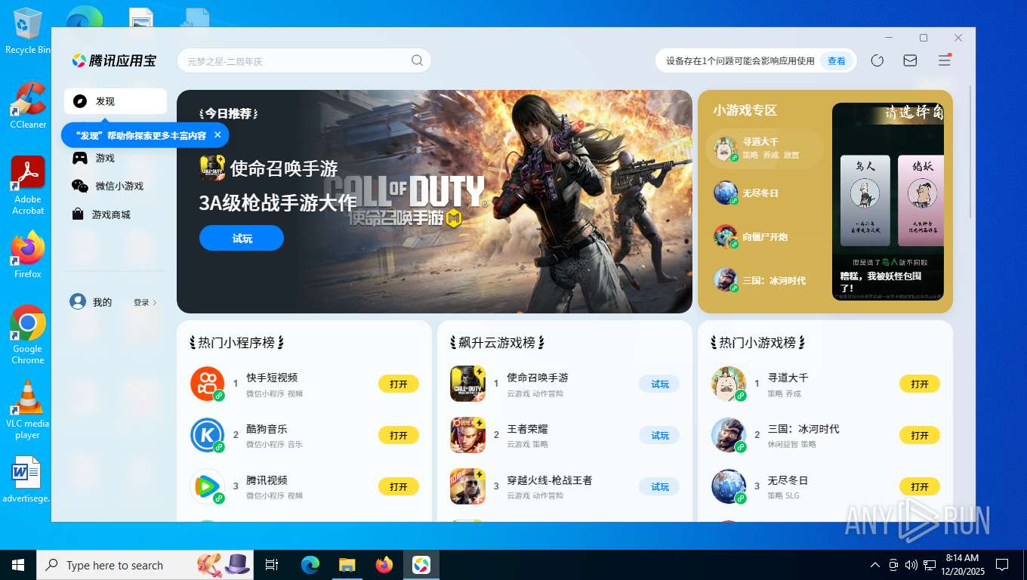
Task: Select 寻道大千 in 小游戏专区
Action: coord(764,148)
